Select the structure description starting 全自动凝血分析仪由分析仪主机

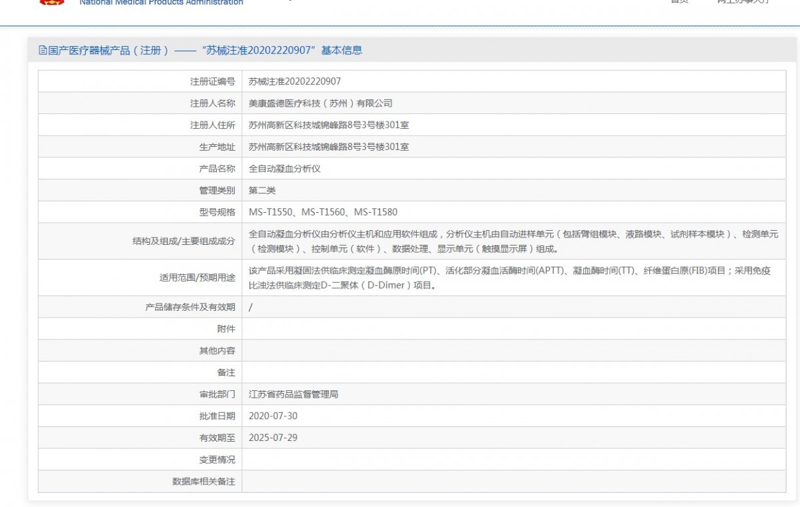click(513, 241)
